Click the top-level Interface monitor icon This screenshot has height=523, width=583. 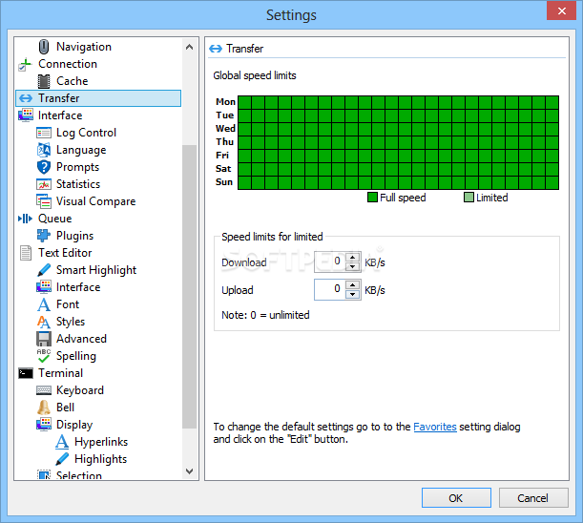pyautogui.click(x=26, y=115)
